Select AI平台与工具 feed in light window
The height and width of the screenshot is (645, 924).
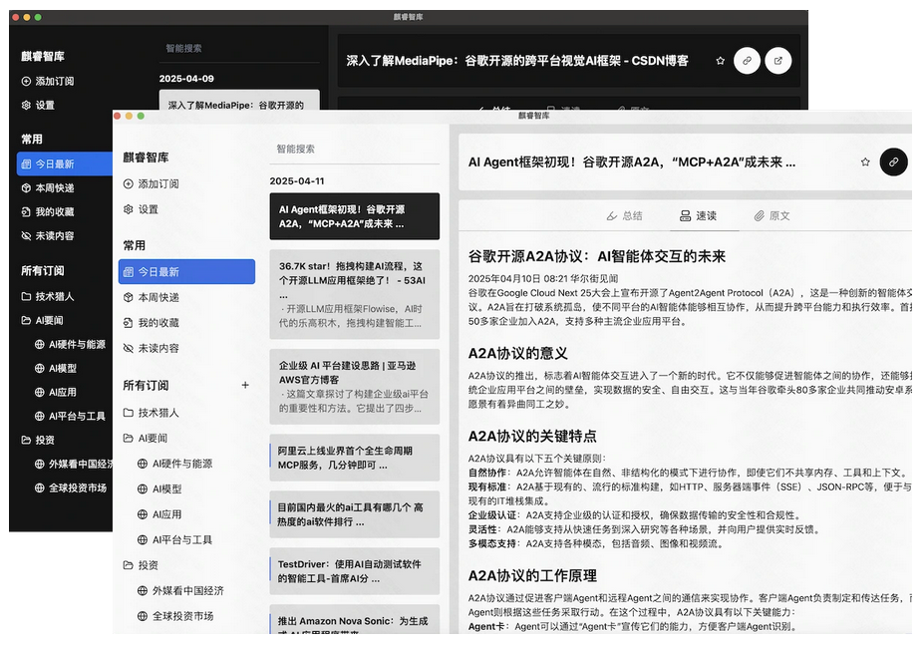coord(175,539)
